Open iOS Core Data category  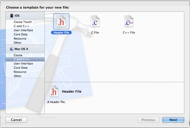21,34
